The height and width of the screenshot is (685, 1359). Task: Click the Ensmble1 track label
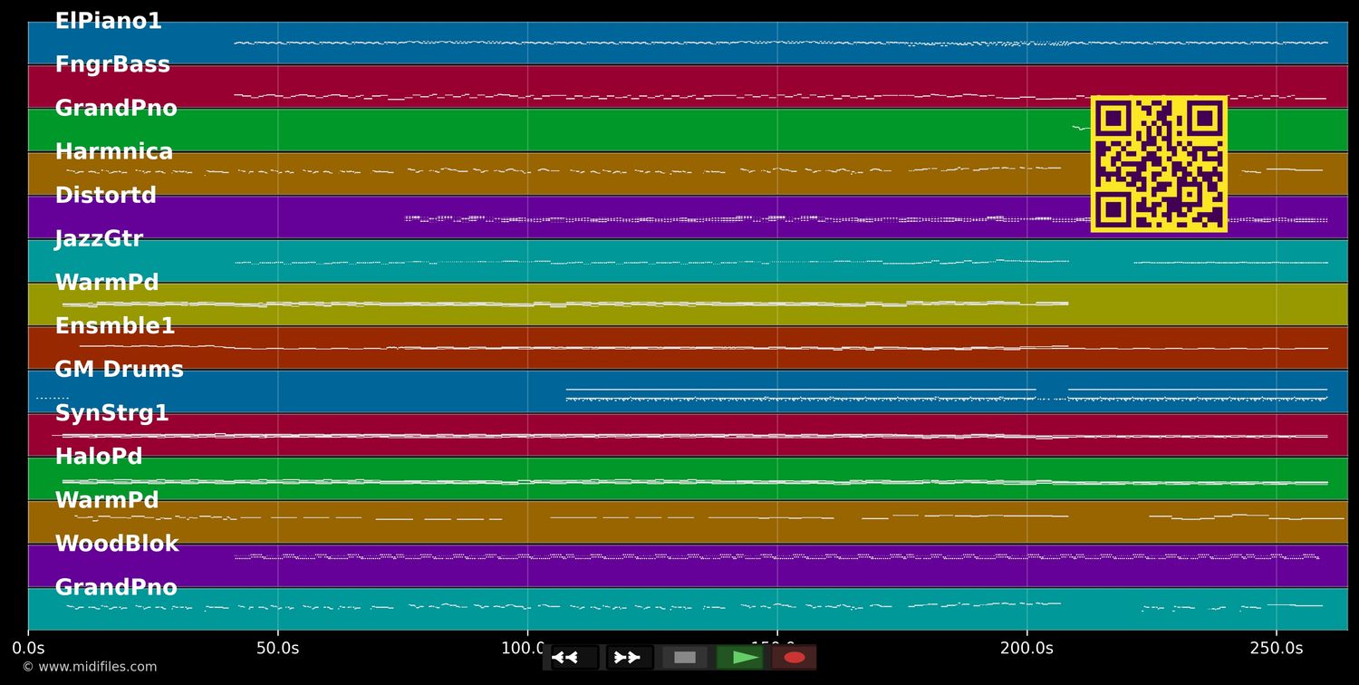(x=114, y=325)
